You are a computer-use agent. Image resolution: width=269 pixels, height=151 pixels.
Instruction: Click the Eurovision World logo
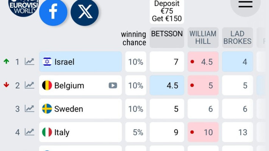pyautogui.click(x=23, y=8)
